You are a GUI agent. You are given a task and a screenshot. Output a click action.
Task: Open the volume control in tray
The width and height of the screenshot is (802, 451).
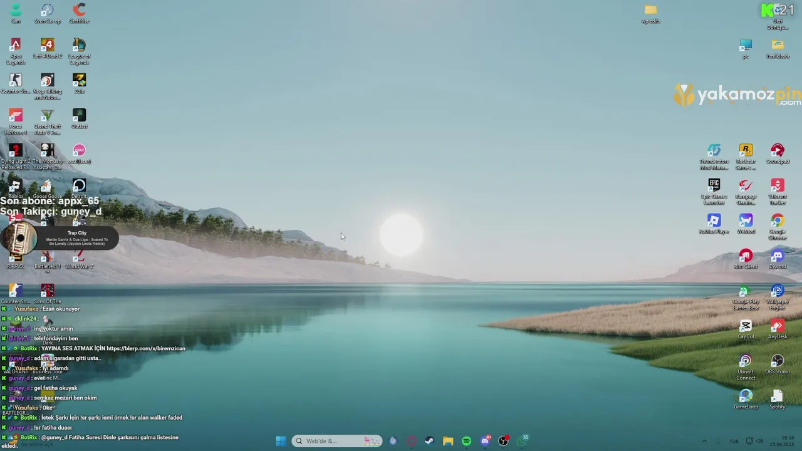[760, 441]
